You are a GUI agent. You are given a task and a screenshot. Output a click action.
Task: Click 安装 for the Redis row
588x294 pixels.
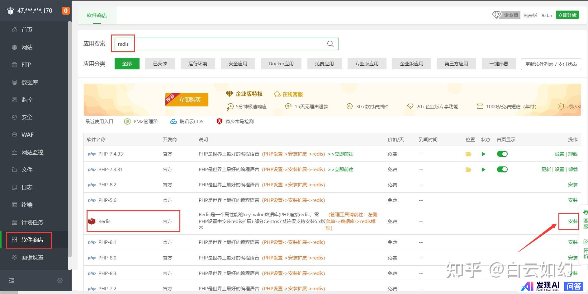pyautogui.click(x=572, y=222)
